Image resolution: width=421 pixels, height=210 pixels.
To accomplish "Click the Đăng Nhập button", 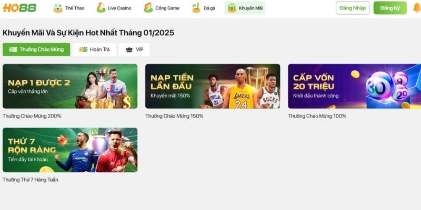I will coord(353,8).
